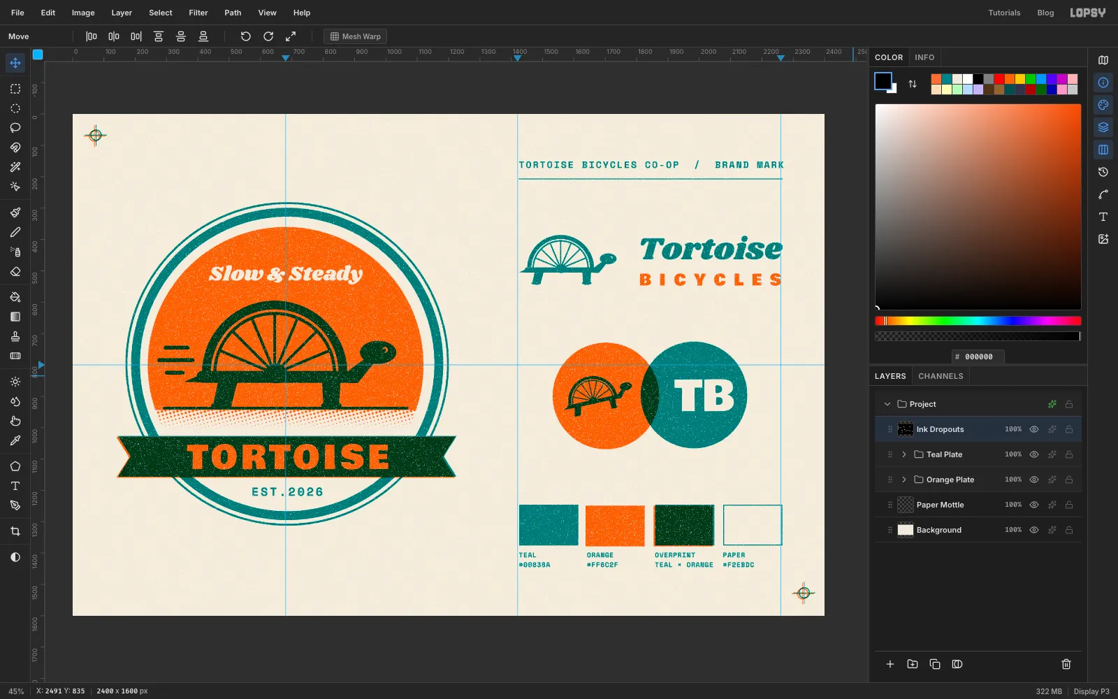Image resolution: width=1118 pixels, height=699 pixels.
Task: Open the Filter menu
Action: click(198, 13)
